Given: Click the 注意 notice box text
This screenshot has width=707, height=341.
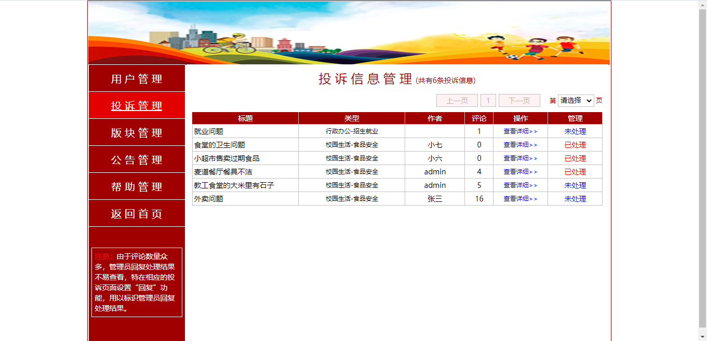Looking at the screenshot, I should tap(137, 282).
